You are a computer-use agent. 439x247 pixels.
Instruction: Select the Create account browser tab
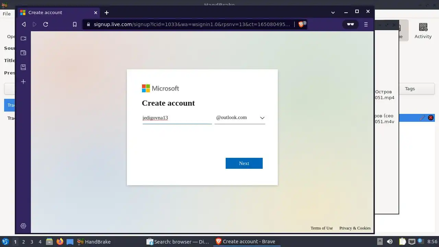(x=58, y=13)
